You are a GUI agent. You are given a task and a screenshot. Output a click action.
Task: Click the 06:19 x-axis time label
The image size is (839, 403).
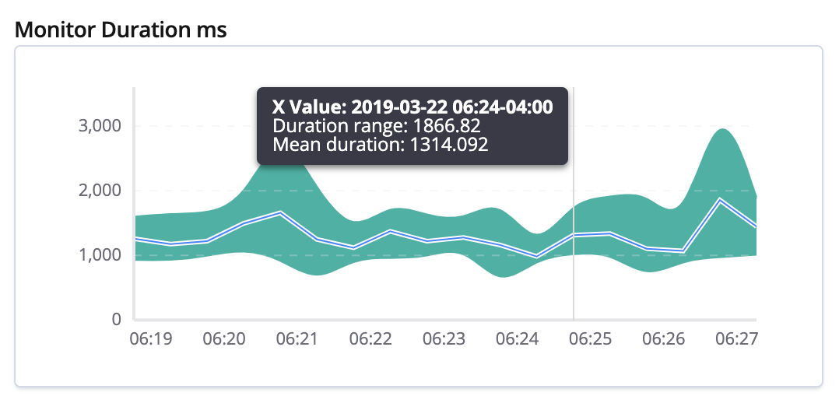150,338
